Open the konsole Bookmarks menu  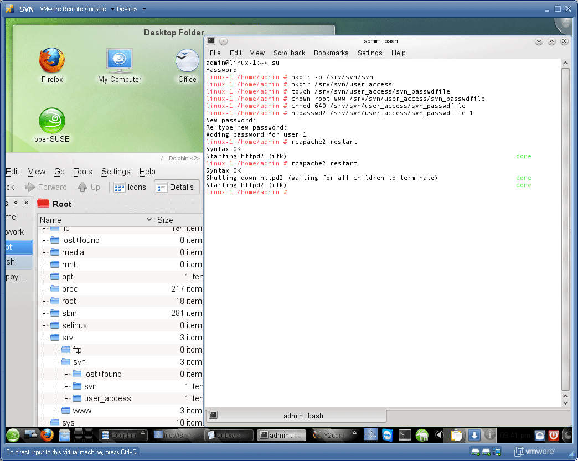click(331, 53)
